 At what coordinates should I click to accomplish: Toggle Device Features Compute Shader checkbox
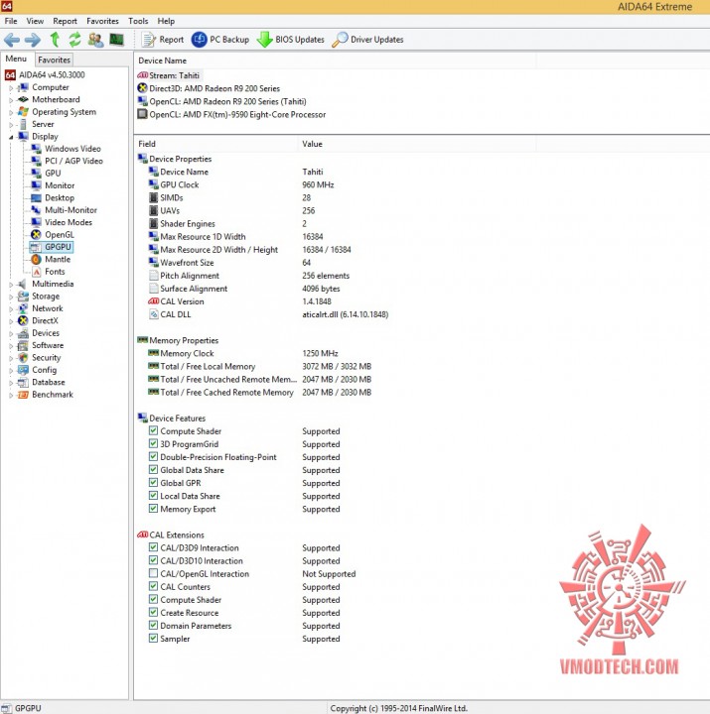(x=153, y=430)
